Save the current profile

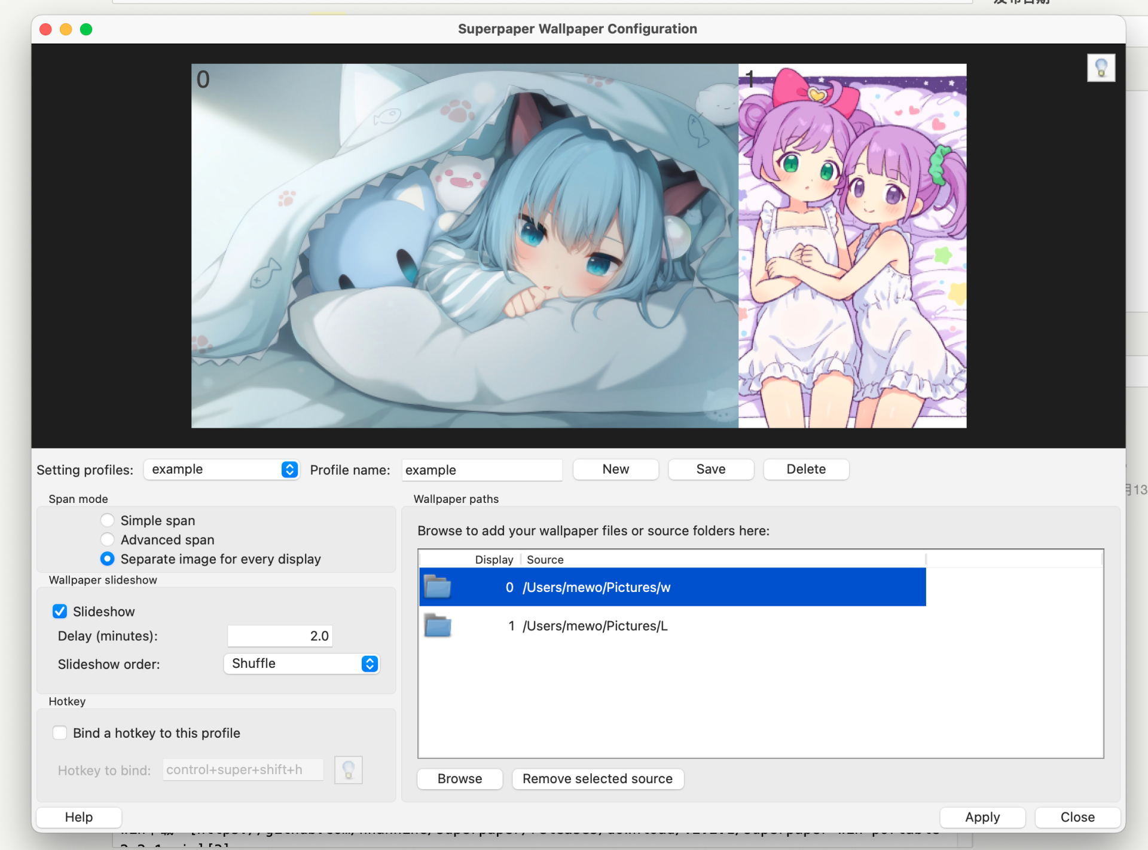pyautogui.click(x=711, y=469)
